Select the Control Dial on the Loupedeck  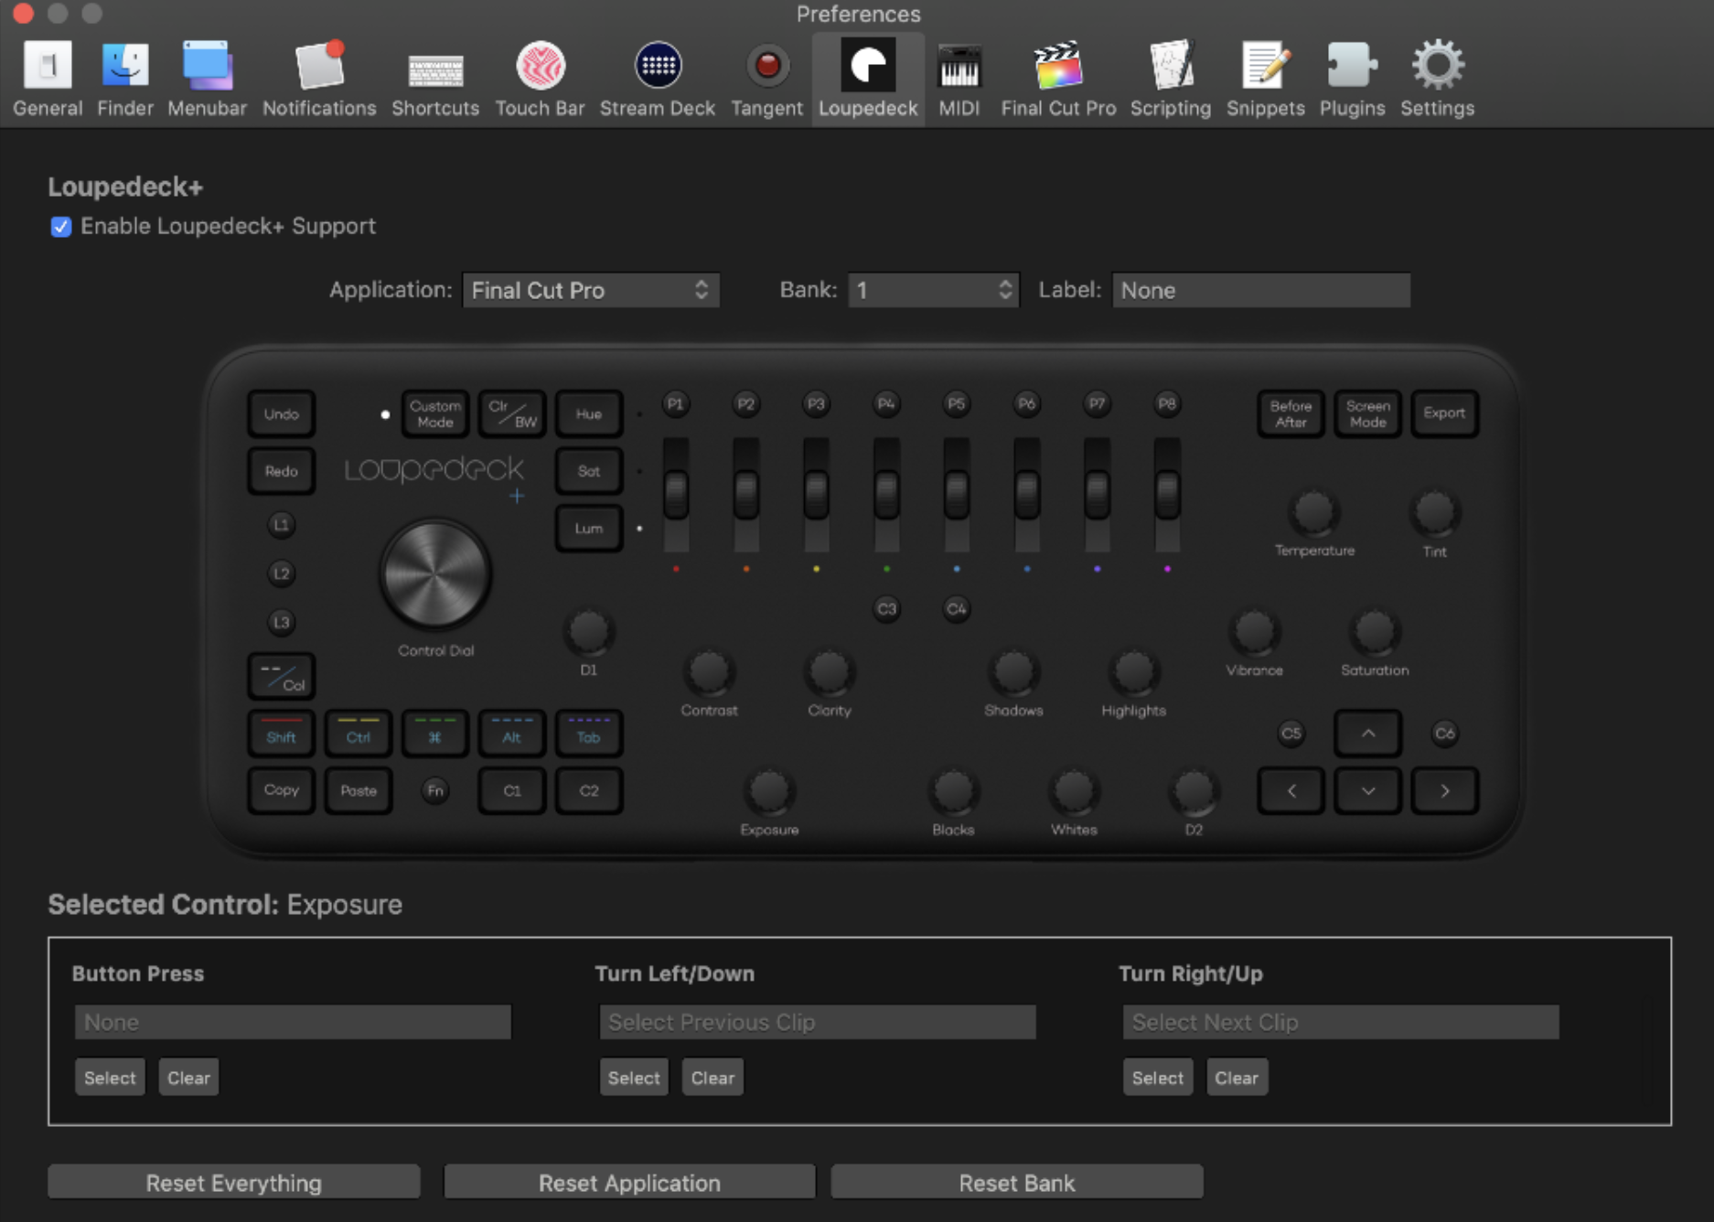(435, 574)
